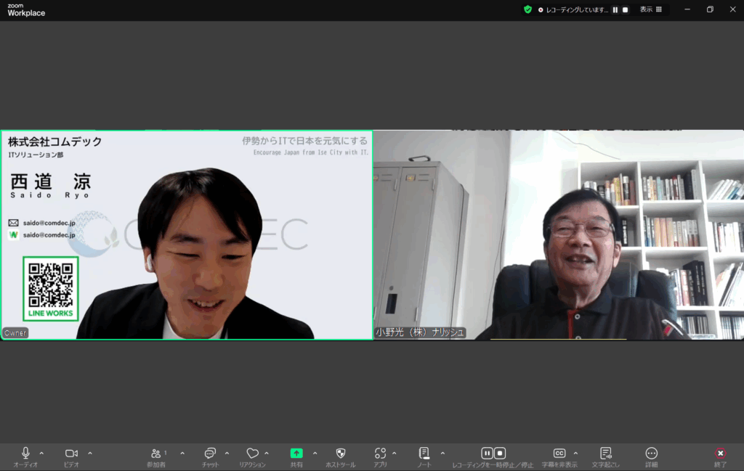The height and width of the screenshot is (471, 744).
Task: Open the チャット (Chat) window
Action: (x=209, y=454)
